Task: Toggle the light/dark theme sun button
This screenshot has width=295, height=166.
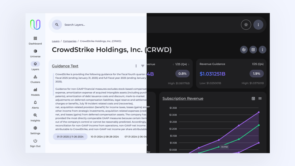Action: 246,25
